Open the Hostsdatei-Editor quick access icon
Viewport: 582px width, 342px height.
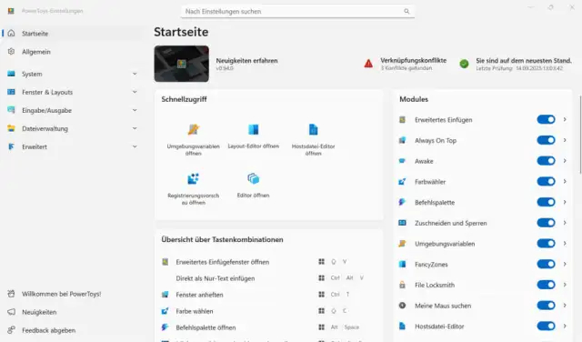click(313, 129)
